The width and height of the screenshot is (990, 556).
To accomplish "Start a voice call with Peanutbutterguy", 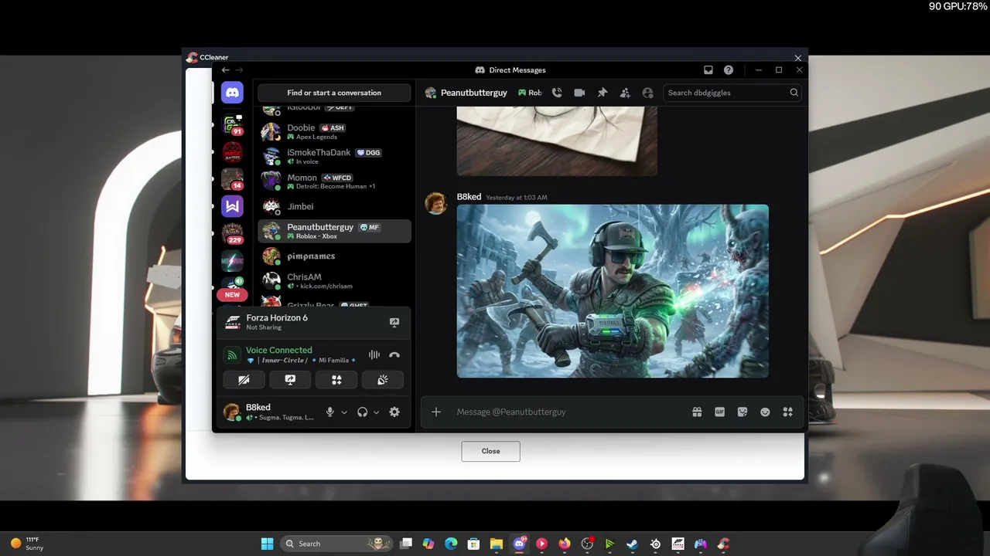I will click(x=557, y=93).
